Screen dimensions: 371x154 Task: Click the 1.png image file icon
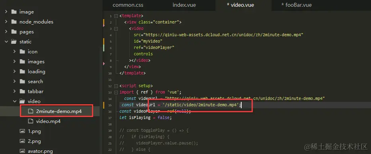(22, 131)
